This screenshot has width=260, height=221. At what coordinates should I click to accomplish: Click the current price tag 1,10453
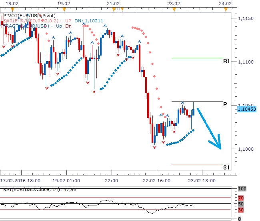tap(247, 115)
